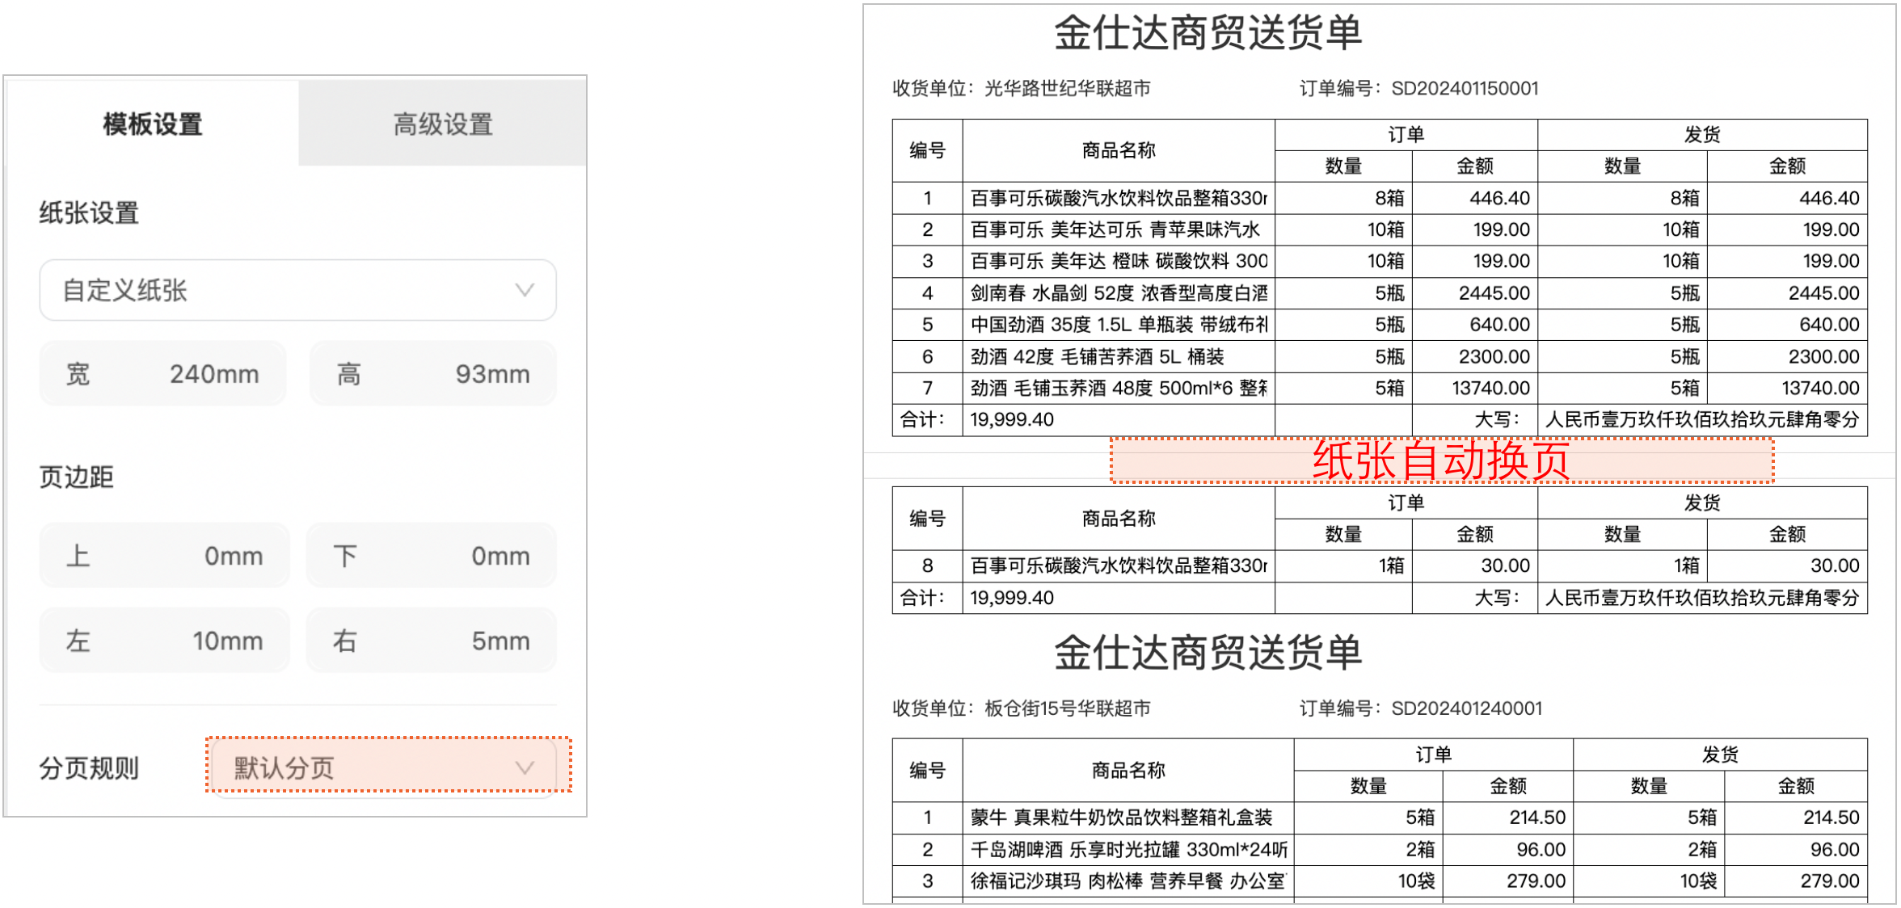This screenshot has height=908, width=1901.
Task: Click 劲酒 毛铺玉荞酒 48度 product name
Action: [1119, 388]
